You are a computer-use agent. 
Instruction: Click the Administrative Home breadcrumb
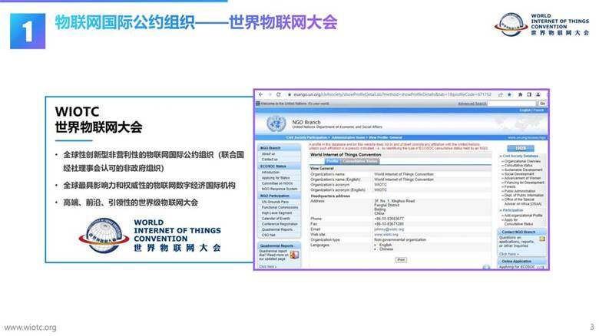tap(348, 137)
